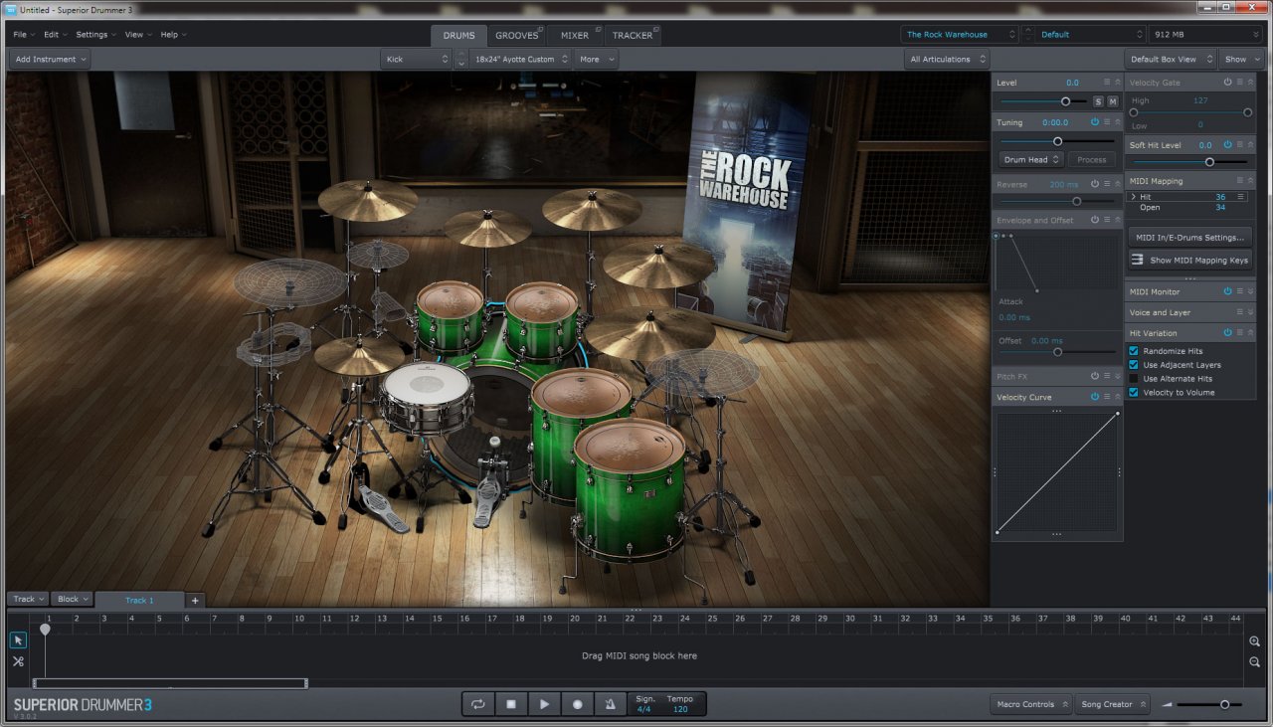Viewport: 1273px width, 727px height.
Task: Toggle Velocity to Volume checkbox
Action: 1134,393
